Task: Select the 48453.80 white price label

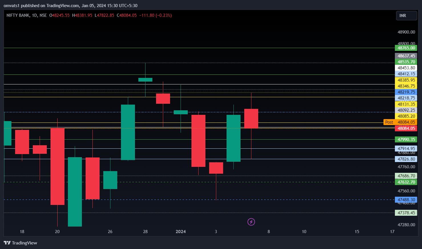Action: pos(406,68)
